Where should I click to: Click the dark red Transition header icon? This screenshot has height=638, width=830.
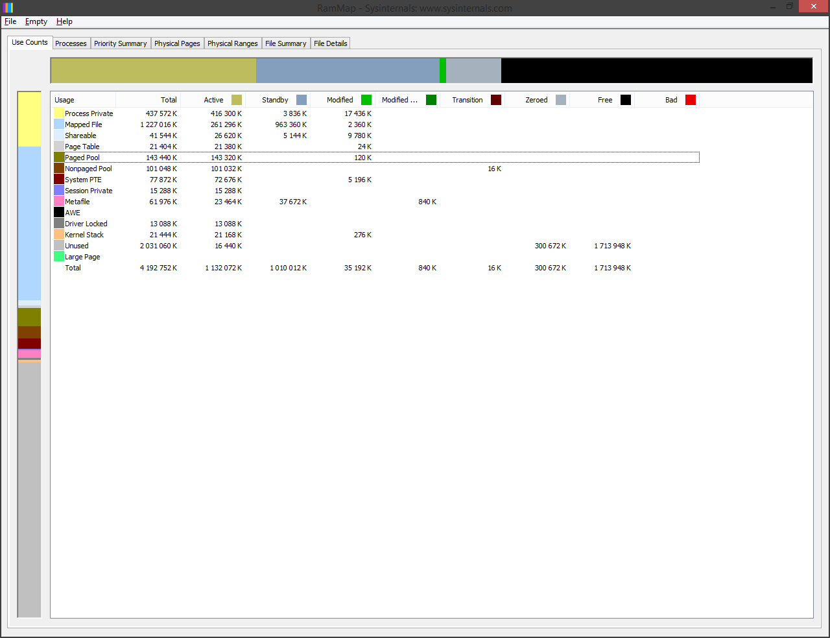[496, 100]
